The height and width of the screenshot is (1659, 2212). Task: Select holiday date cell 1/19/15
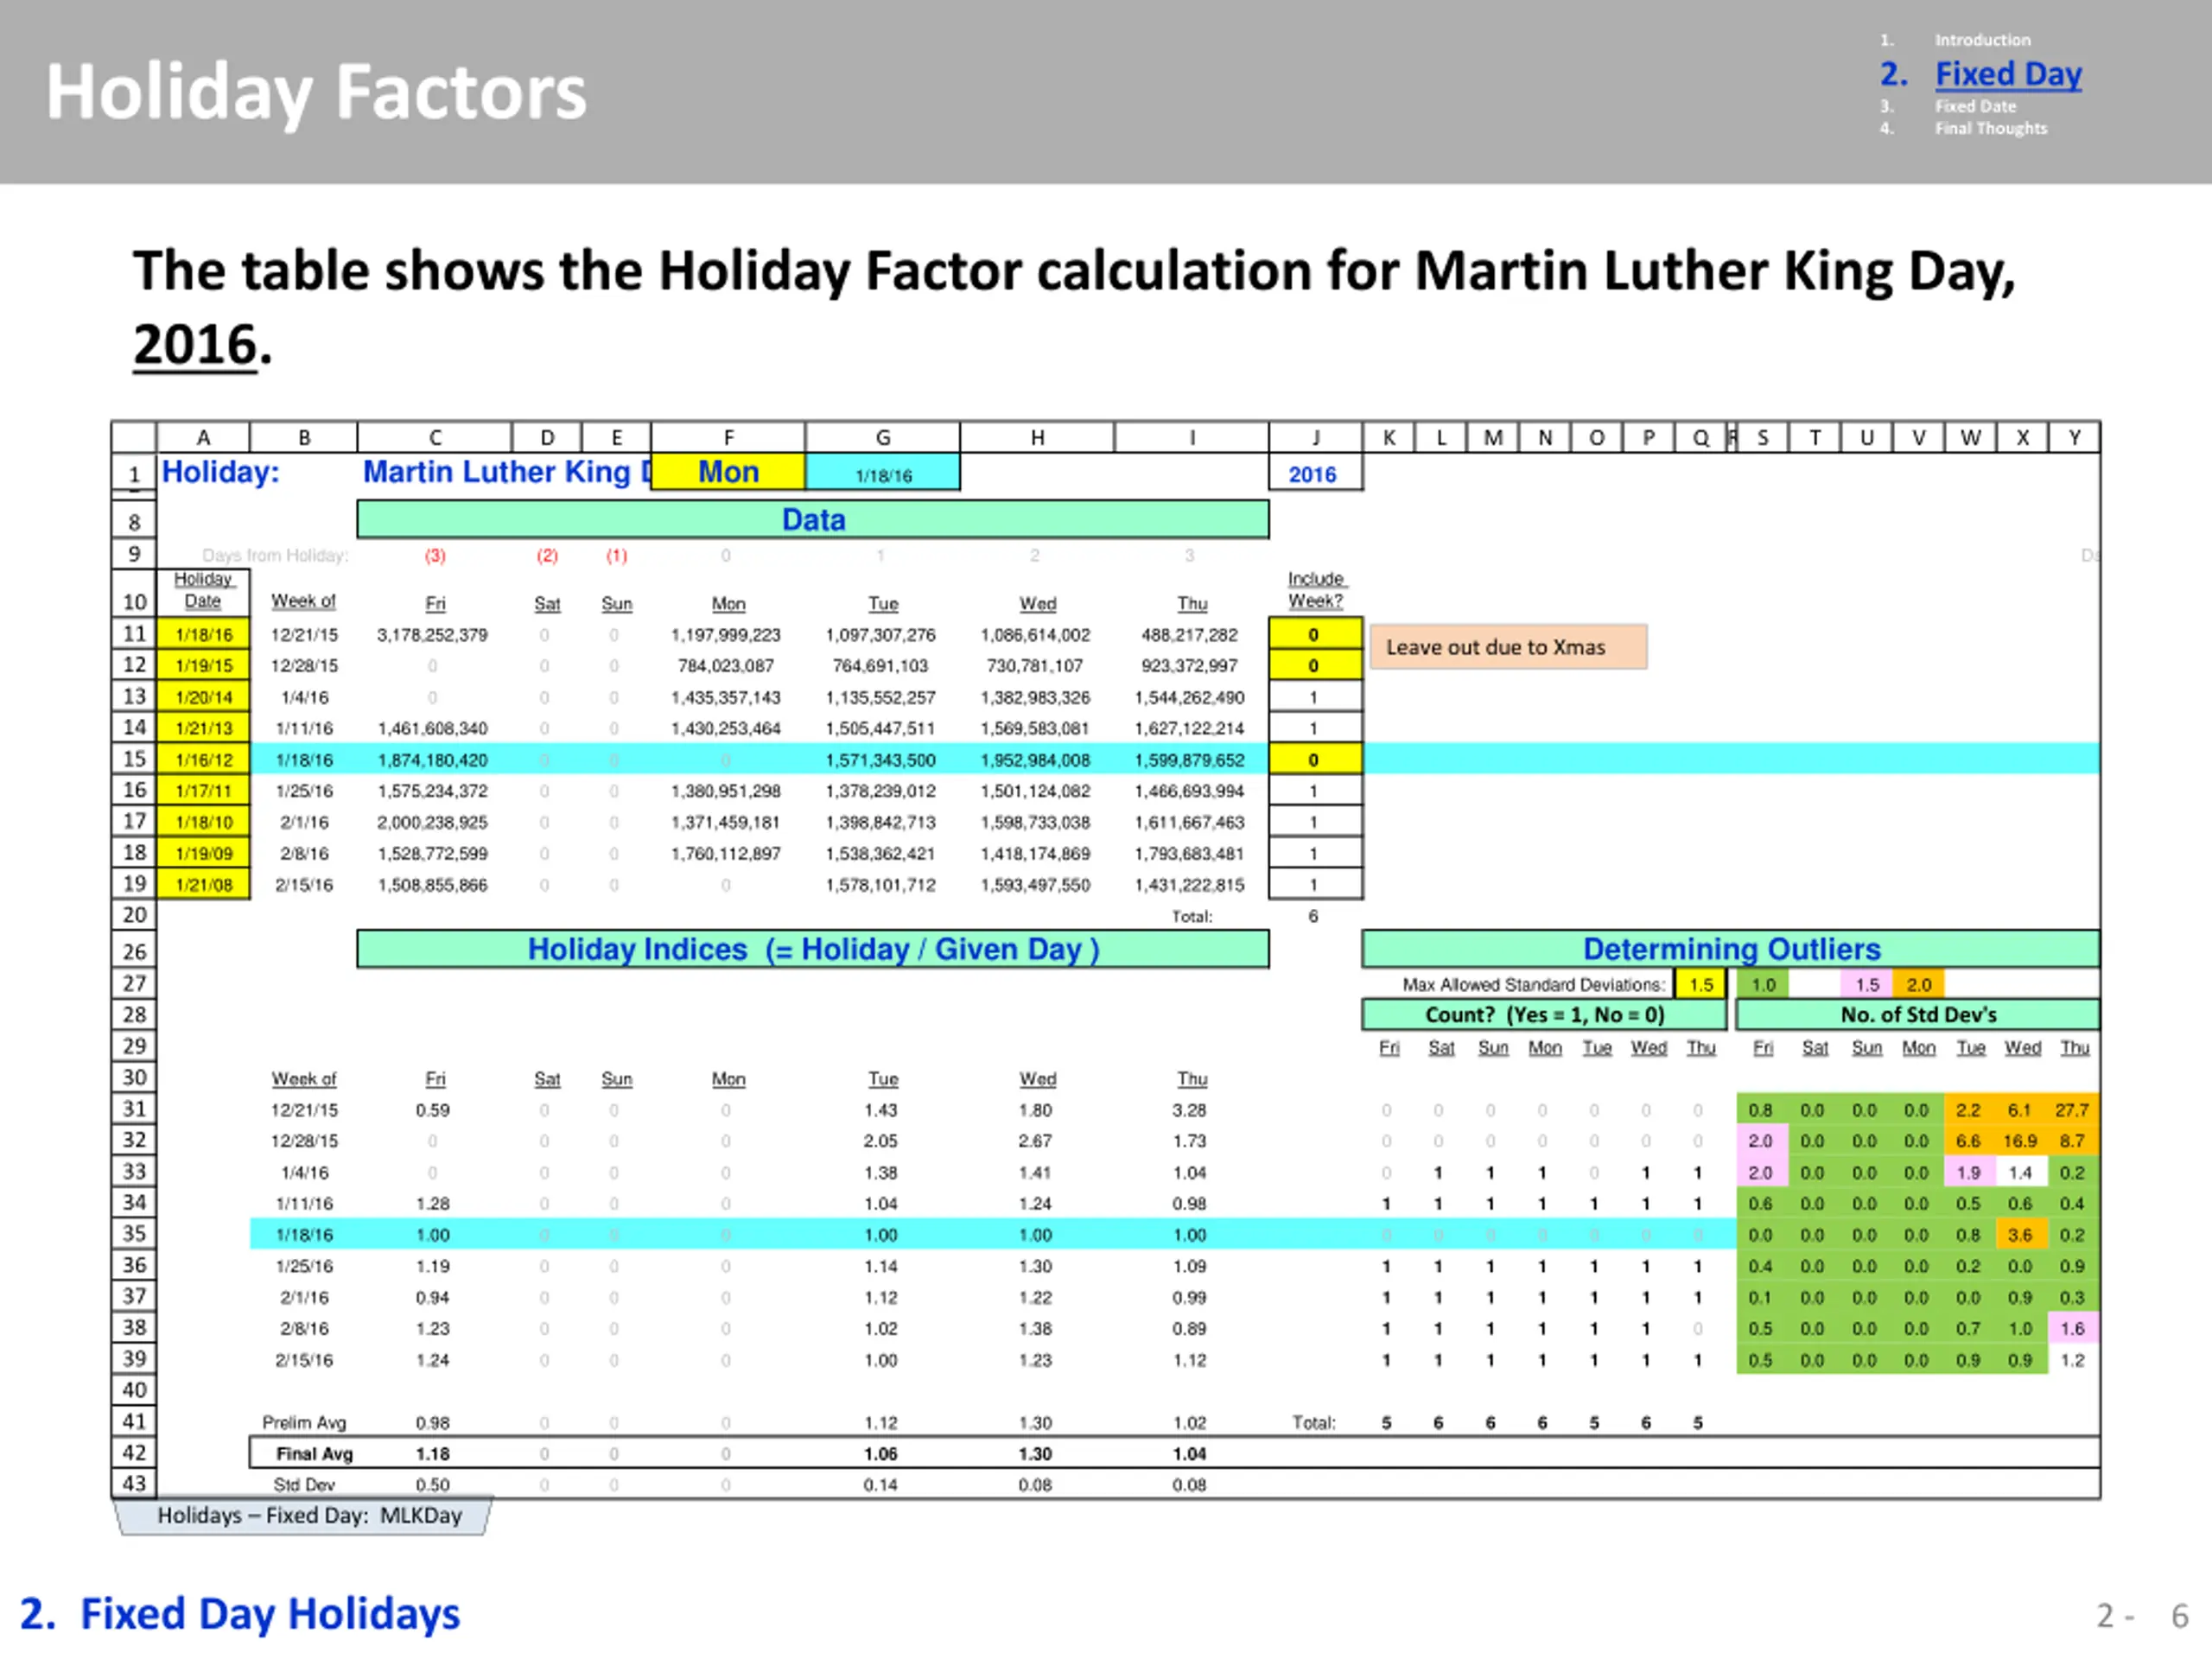click(204, 666)
